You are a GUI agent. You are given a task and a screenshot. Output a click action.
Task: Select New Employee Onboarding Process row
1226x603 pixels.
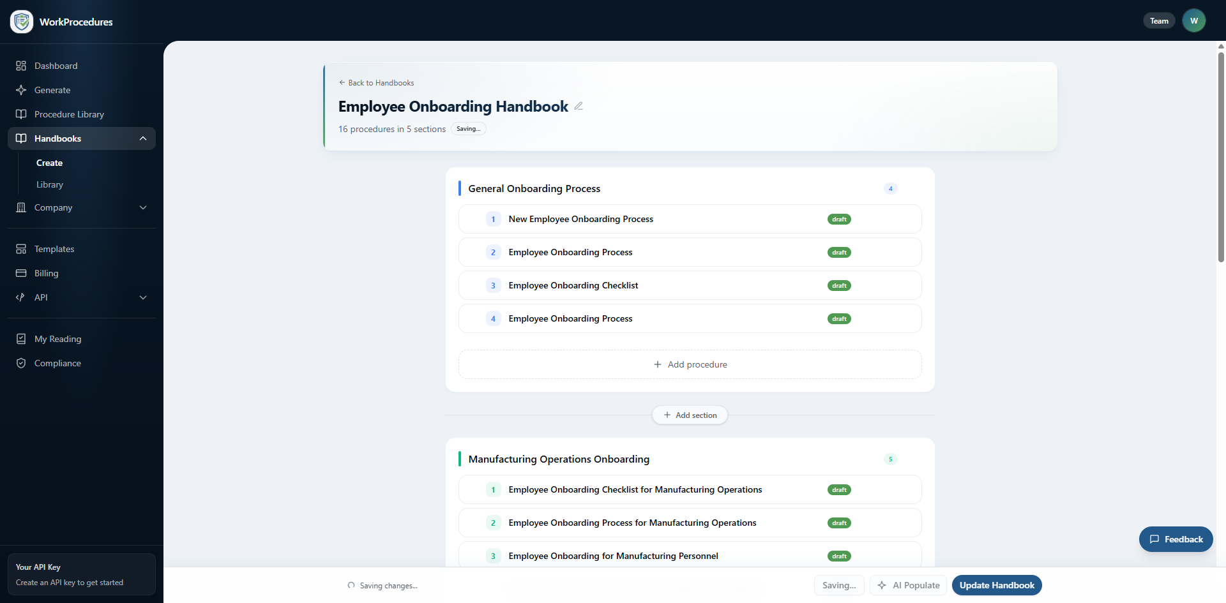pos(690,219)
